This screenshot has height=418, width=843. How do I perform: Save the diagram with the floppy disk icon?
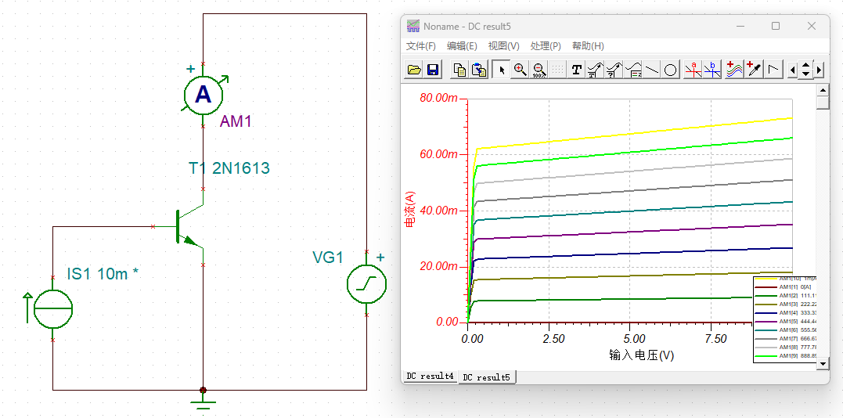coord(432,70)
